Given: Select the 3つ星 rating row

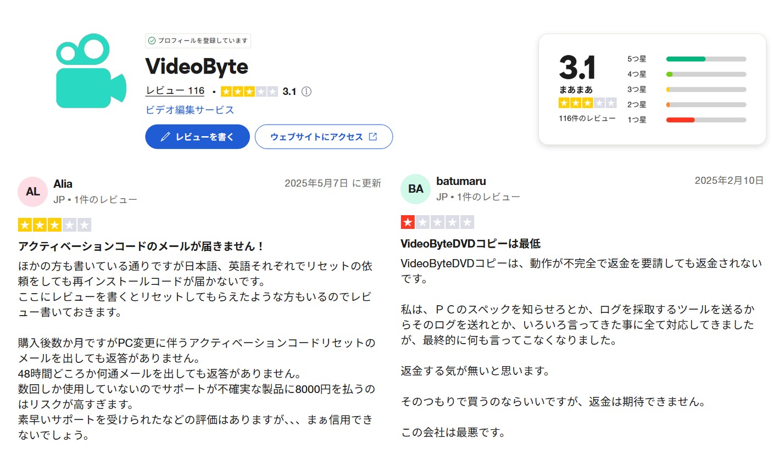Looking at the screenshot, I should coord(687,89).
